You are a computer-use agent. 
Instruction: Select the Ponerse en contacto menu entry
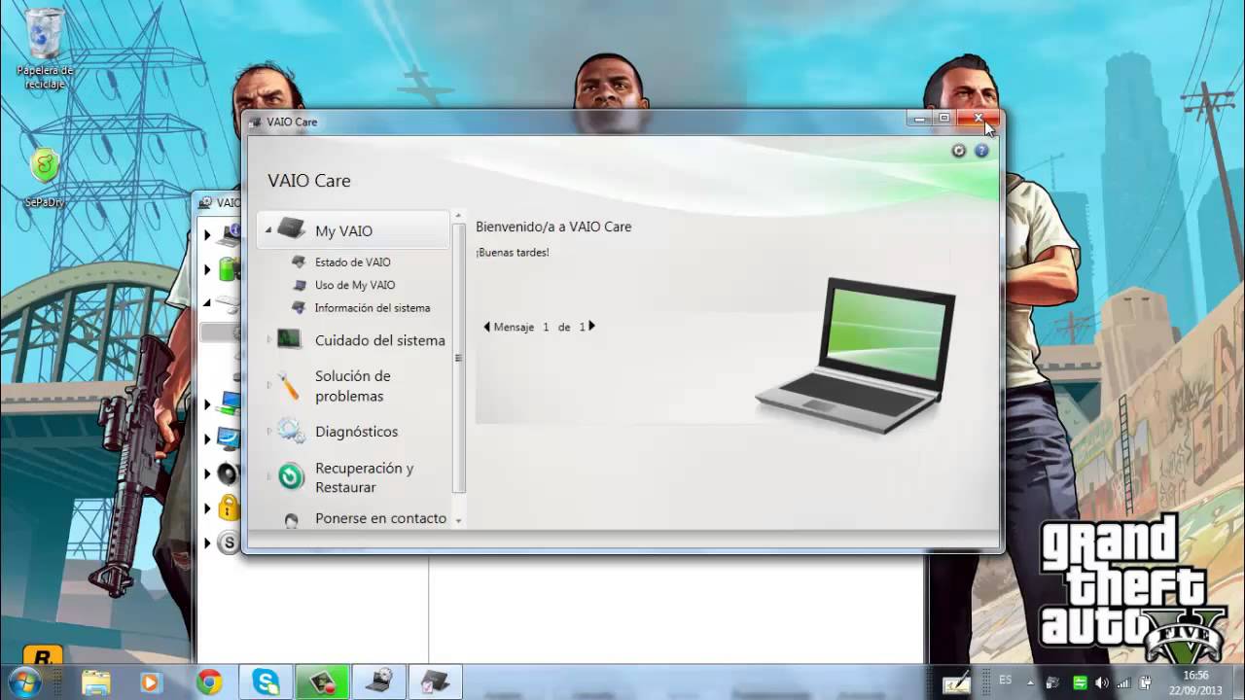[x=380, y=518]
